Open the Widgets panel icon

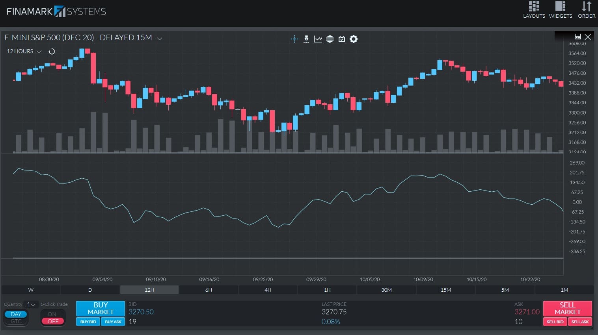click(x=560, y=10)
